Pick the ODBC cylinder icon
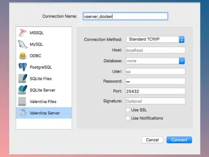Image resolution: width=209 pixels, height=157 pixels. tap(22, 56)
